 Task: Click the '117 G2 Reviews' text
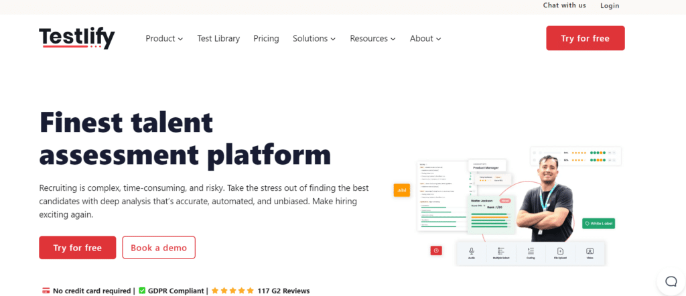pos(283,291)
